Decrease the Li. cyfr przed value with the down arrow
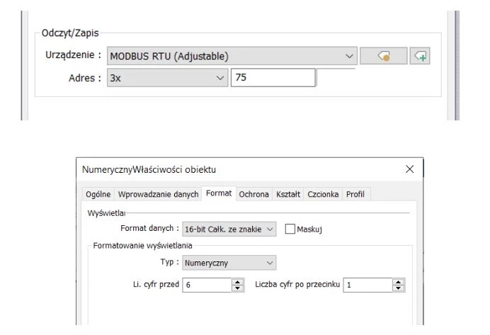Viewport: 490px width, 335px height. (237, 288)
